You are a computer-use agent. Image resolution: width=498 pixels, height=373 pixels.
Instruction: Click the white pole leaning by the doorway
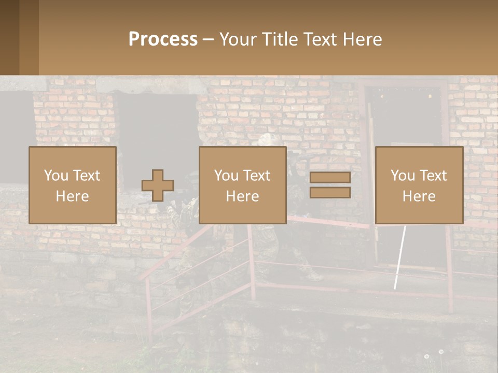coord(398,259)
